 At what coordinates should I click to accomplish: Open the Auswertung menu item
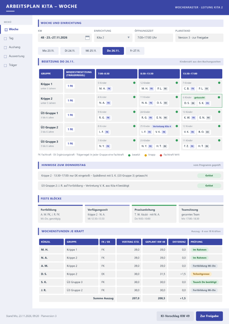coord(16,56)
